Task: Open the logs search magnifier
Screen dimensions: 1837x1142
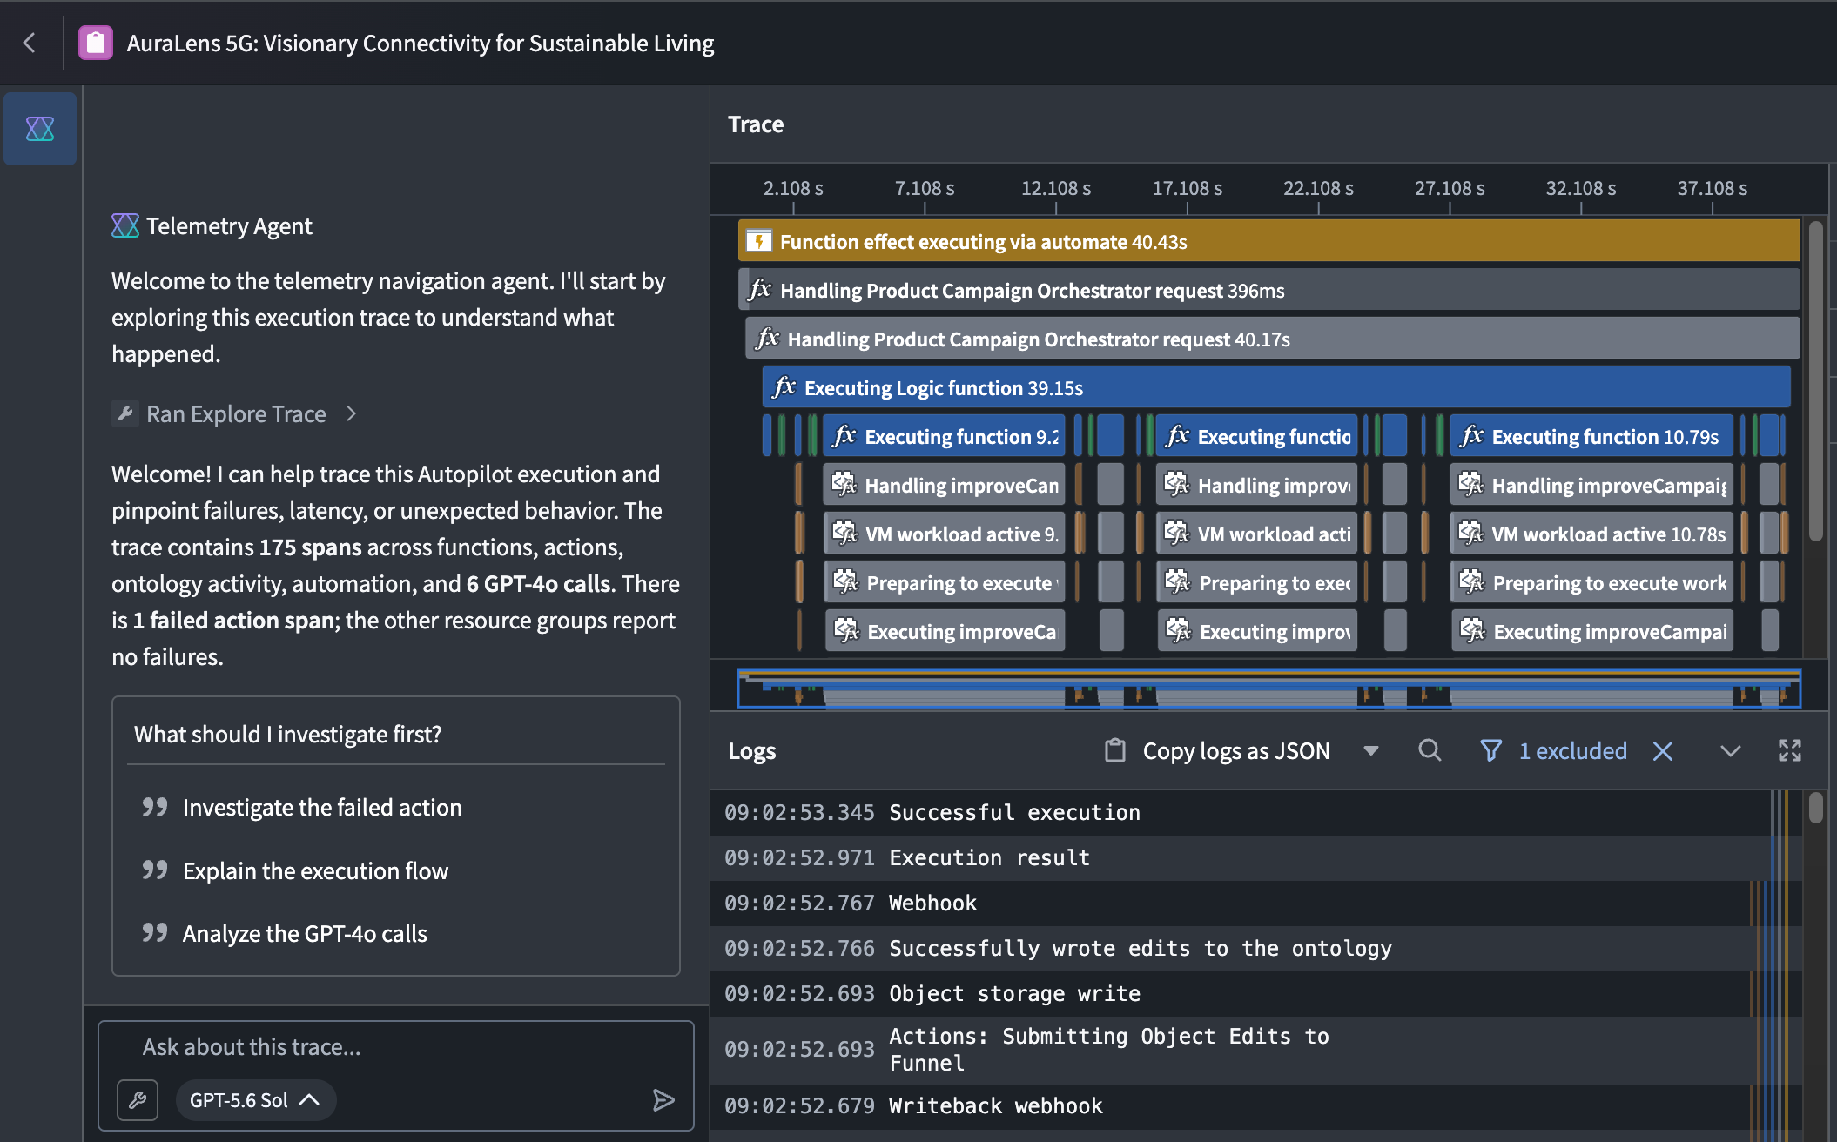Action: point(1430,750)
